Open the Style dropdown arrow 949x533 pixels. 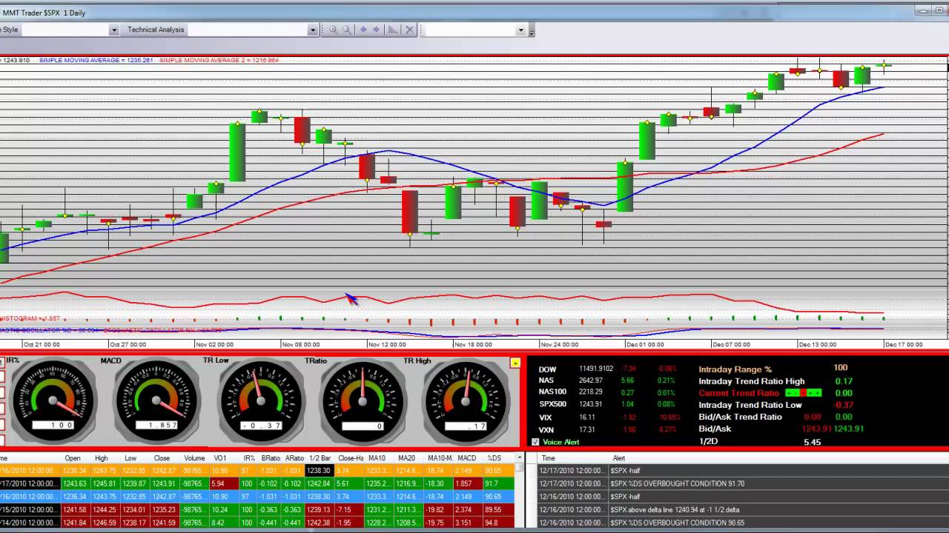click(113, 30)
